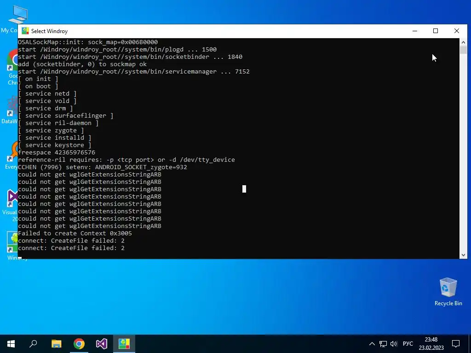The height and width of the screenshot is (353, 471).
Task: Click the '[ service netd ]' line
Action: point(47,94)
